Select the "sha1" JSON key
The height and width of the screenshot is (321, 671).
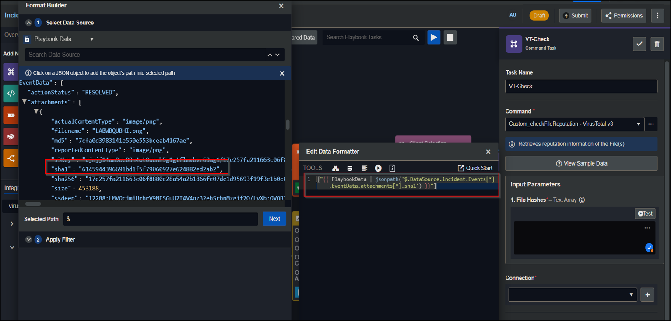[62, 169]
